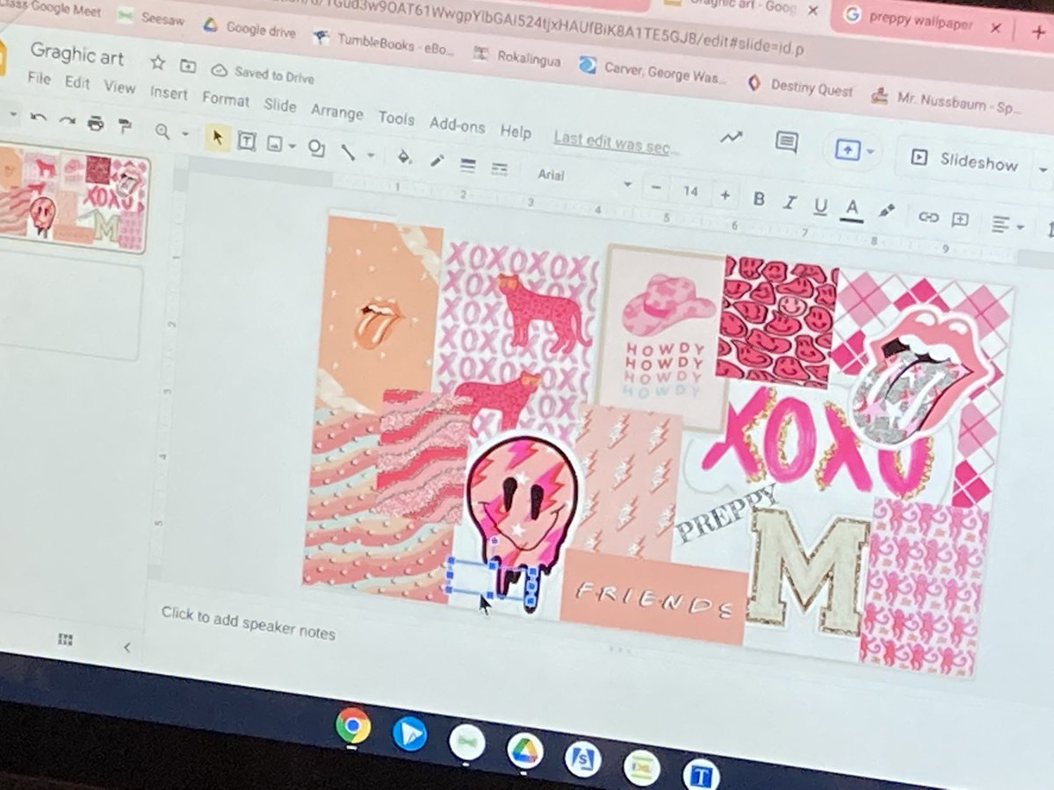Click the Add comment toolbar icon
Screen dimensions: 1054x790
[x=960, y=219]
